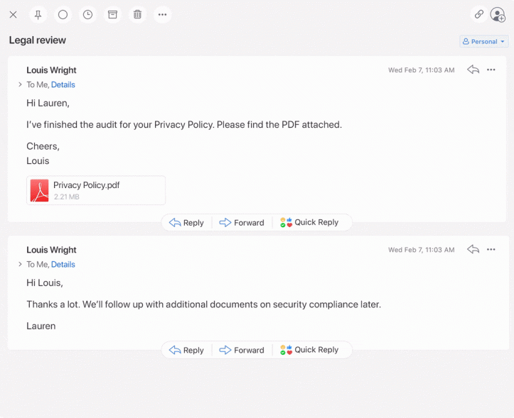Click first message timestamp Wed Feb 7
This screenshot has width=514, height=418.
point(422,70)
